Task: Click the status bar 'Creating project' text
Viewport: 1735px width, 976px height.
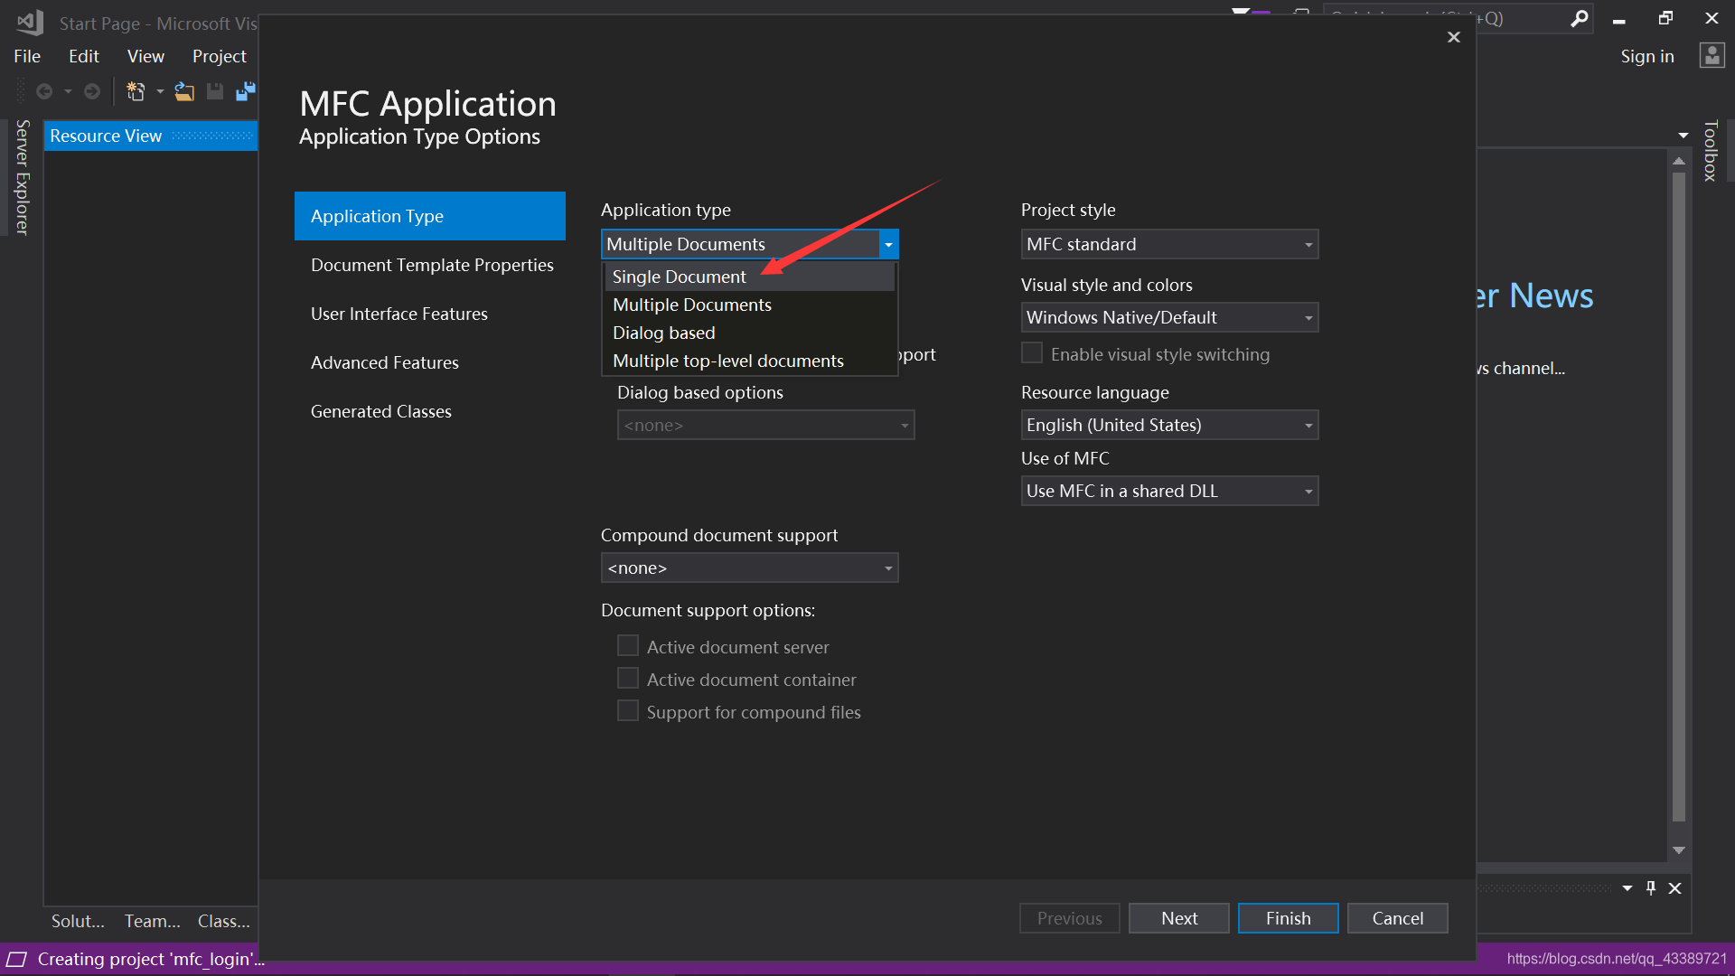Action: coord(151,959)
